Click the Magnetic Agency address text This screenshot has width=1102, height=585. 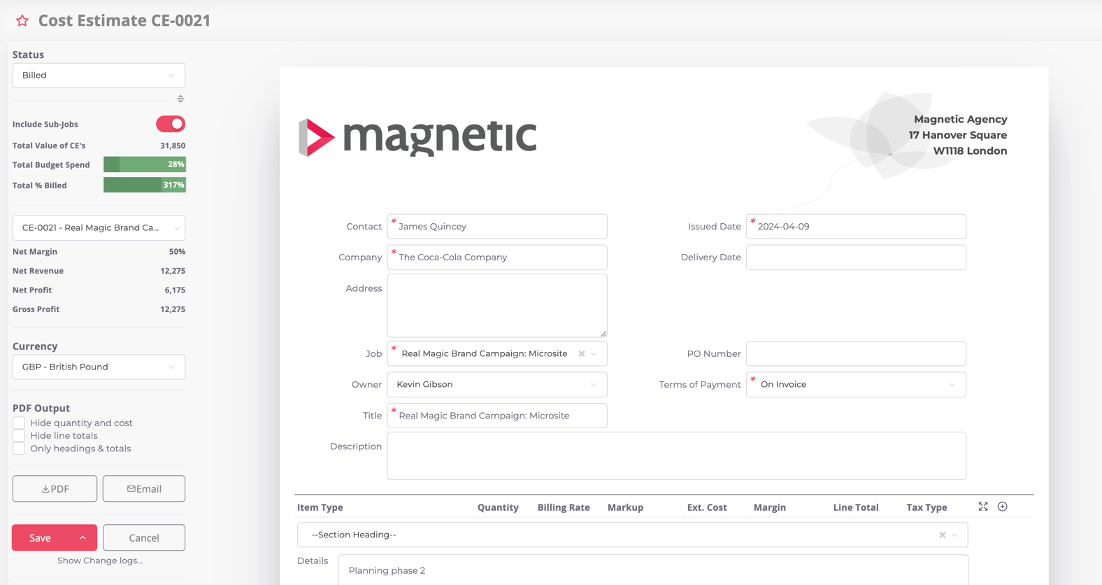[x=958, y=136]
